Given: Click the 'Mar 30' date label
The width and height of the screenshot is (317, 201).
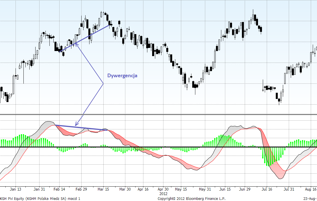Looking at the screenshot, I should 125,189.
